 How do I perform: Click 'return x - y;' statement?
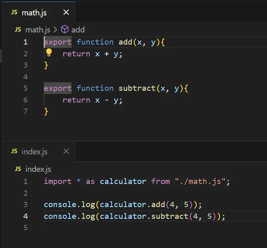(93, 100)
